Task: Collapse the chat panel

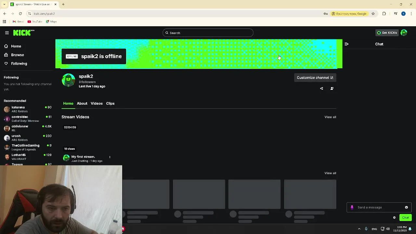Action: (346, 44)
